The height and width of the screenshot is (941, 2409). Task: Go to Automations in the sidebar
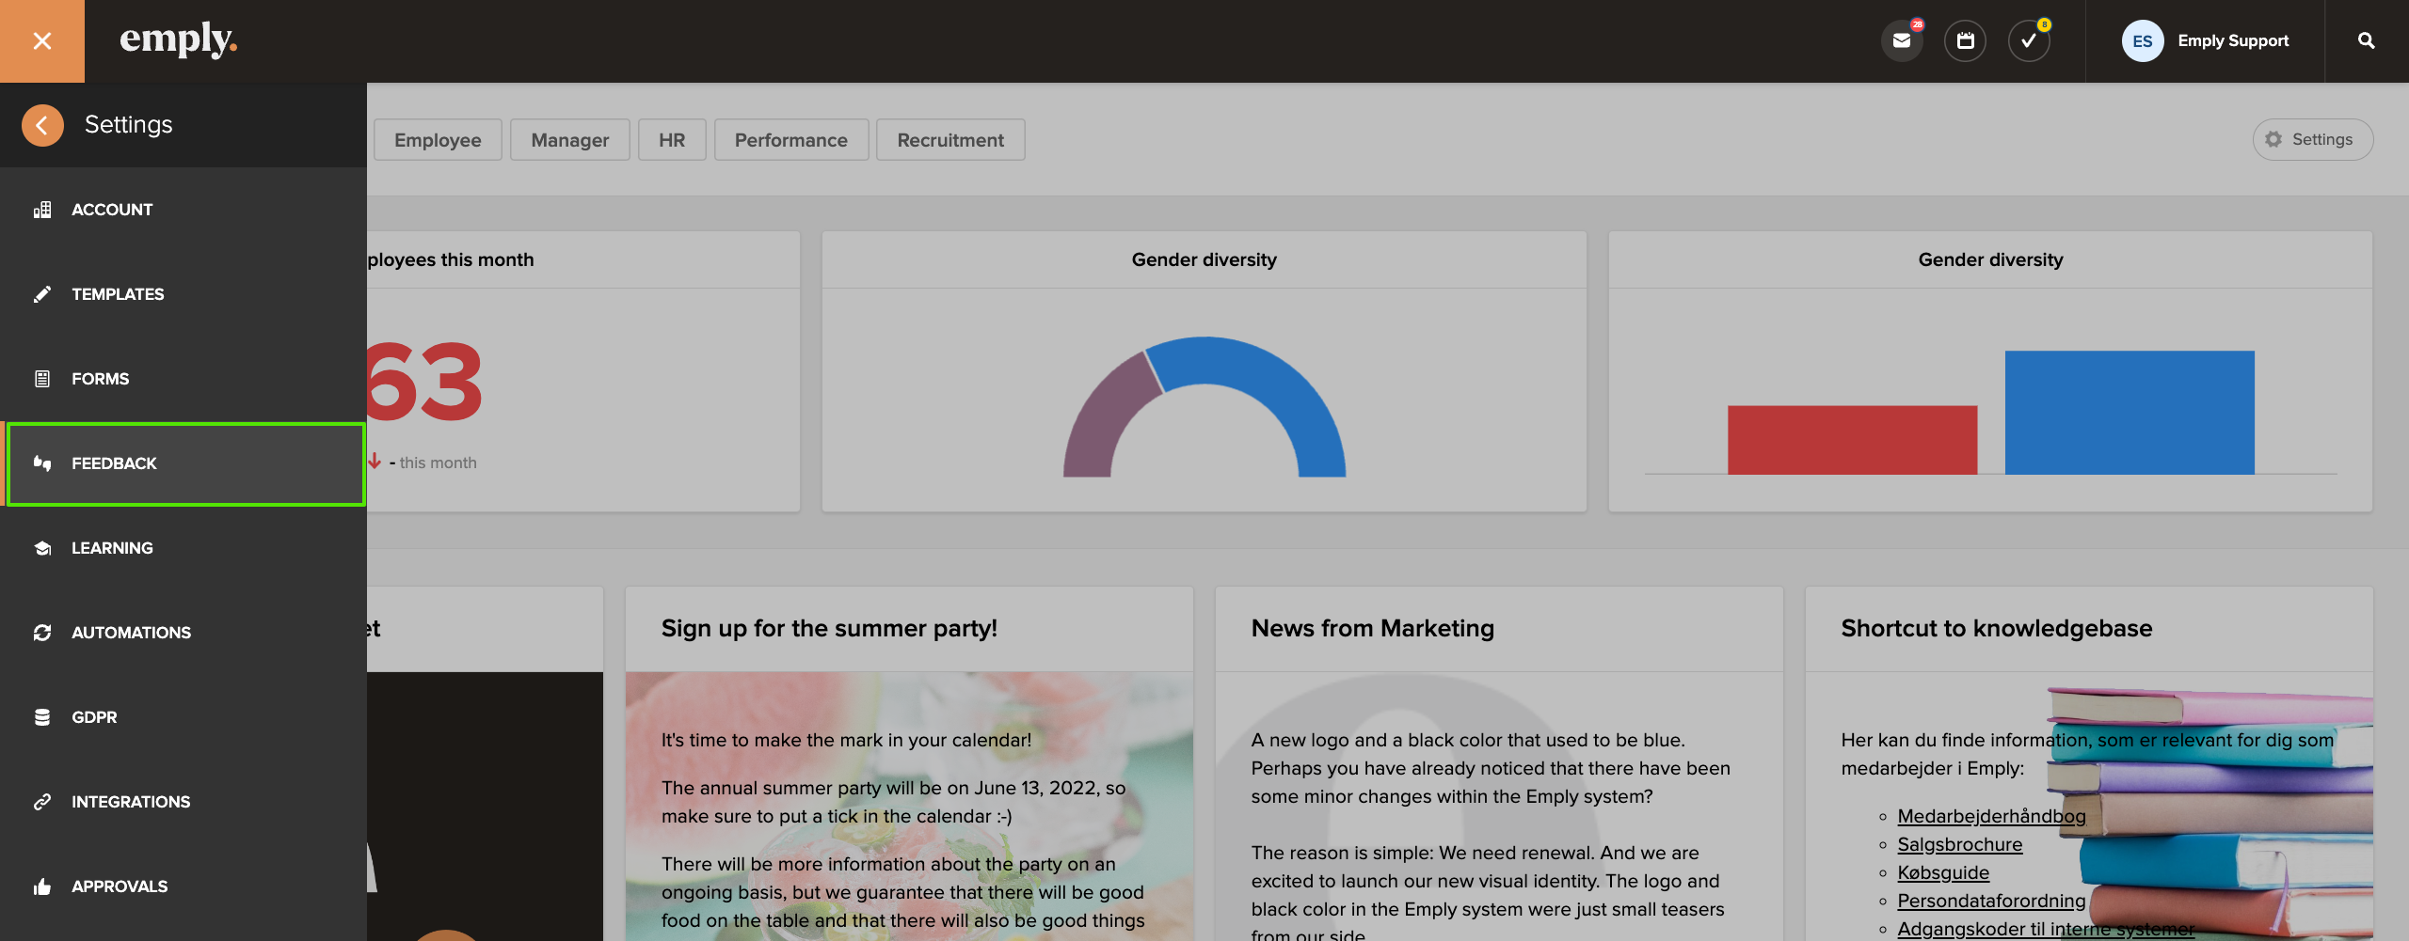[131, 633]
